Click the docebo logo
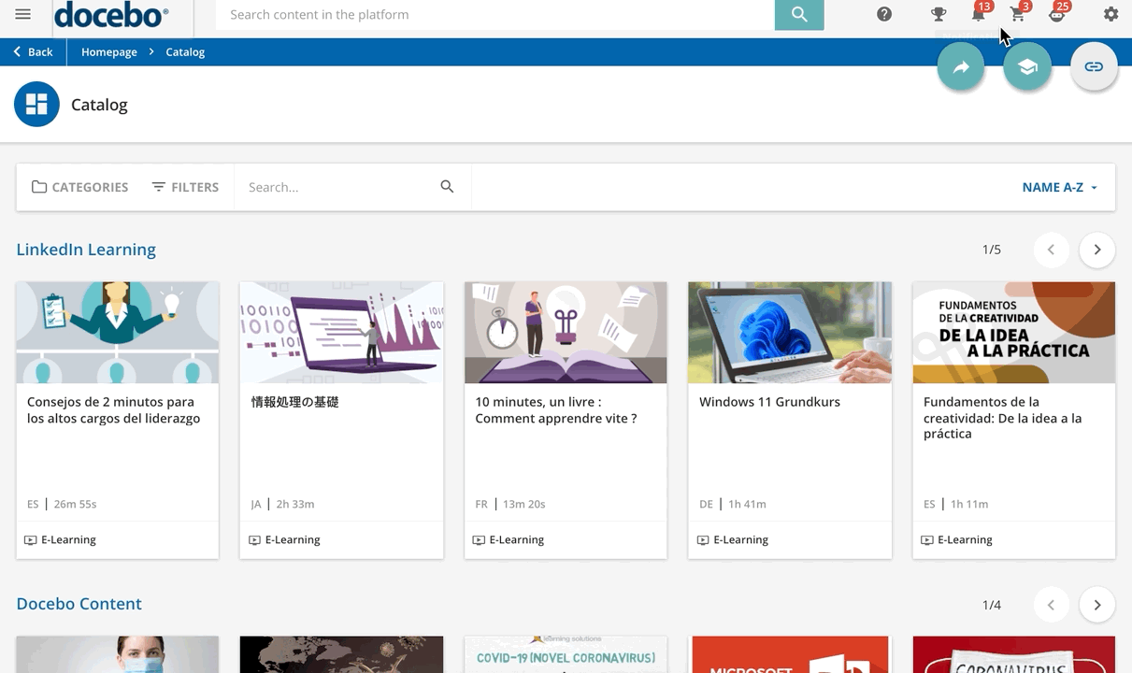The image size is (1132, 673). click(x=111, y=15)
